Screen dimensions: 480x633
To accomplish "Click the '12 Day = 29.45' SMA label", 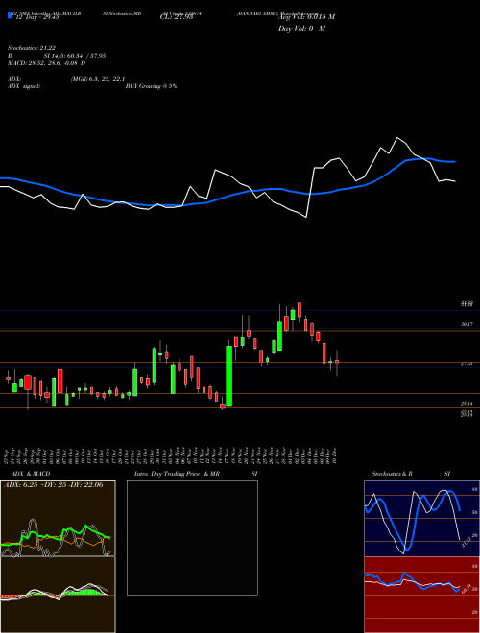I will click(37, 17).
